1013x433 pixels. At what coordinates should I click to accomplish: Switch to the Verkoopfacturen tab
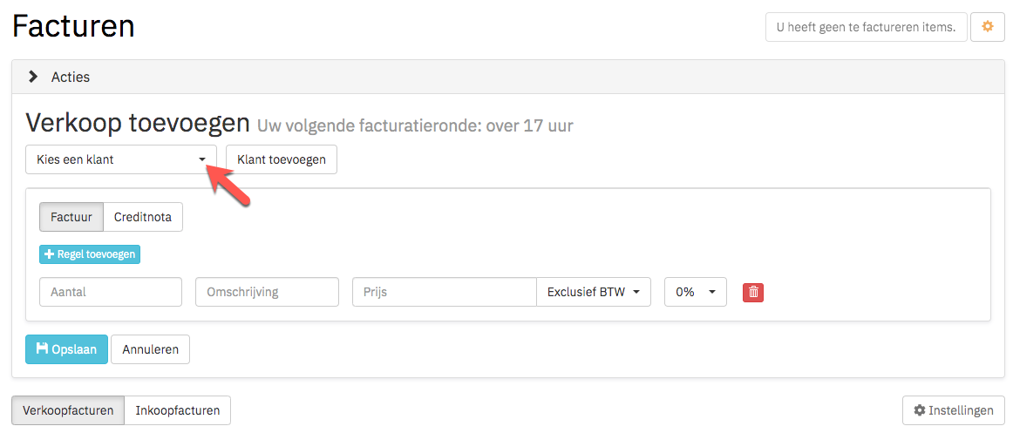point(68,410)
